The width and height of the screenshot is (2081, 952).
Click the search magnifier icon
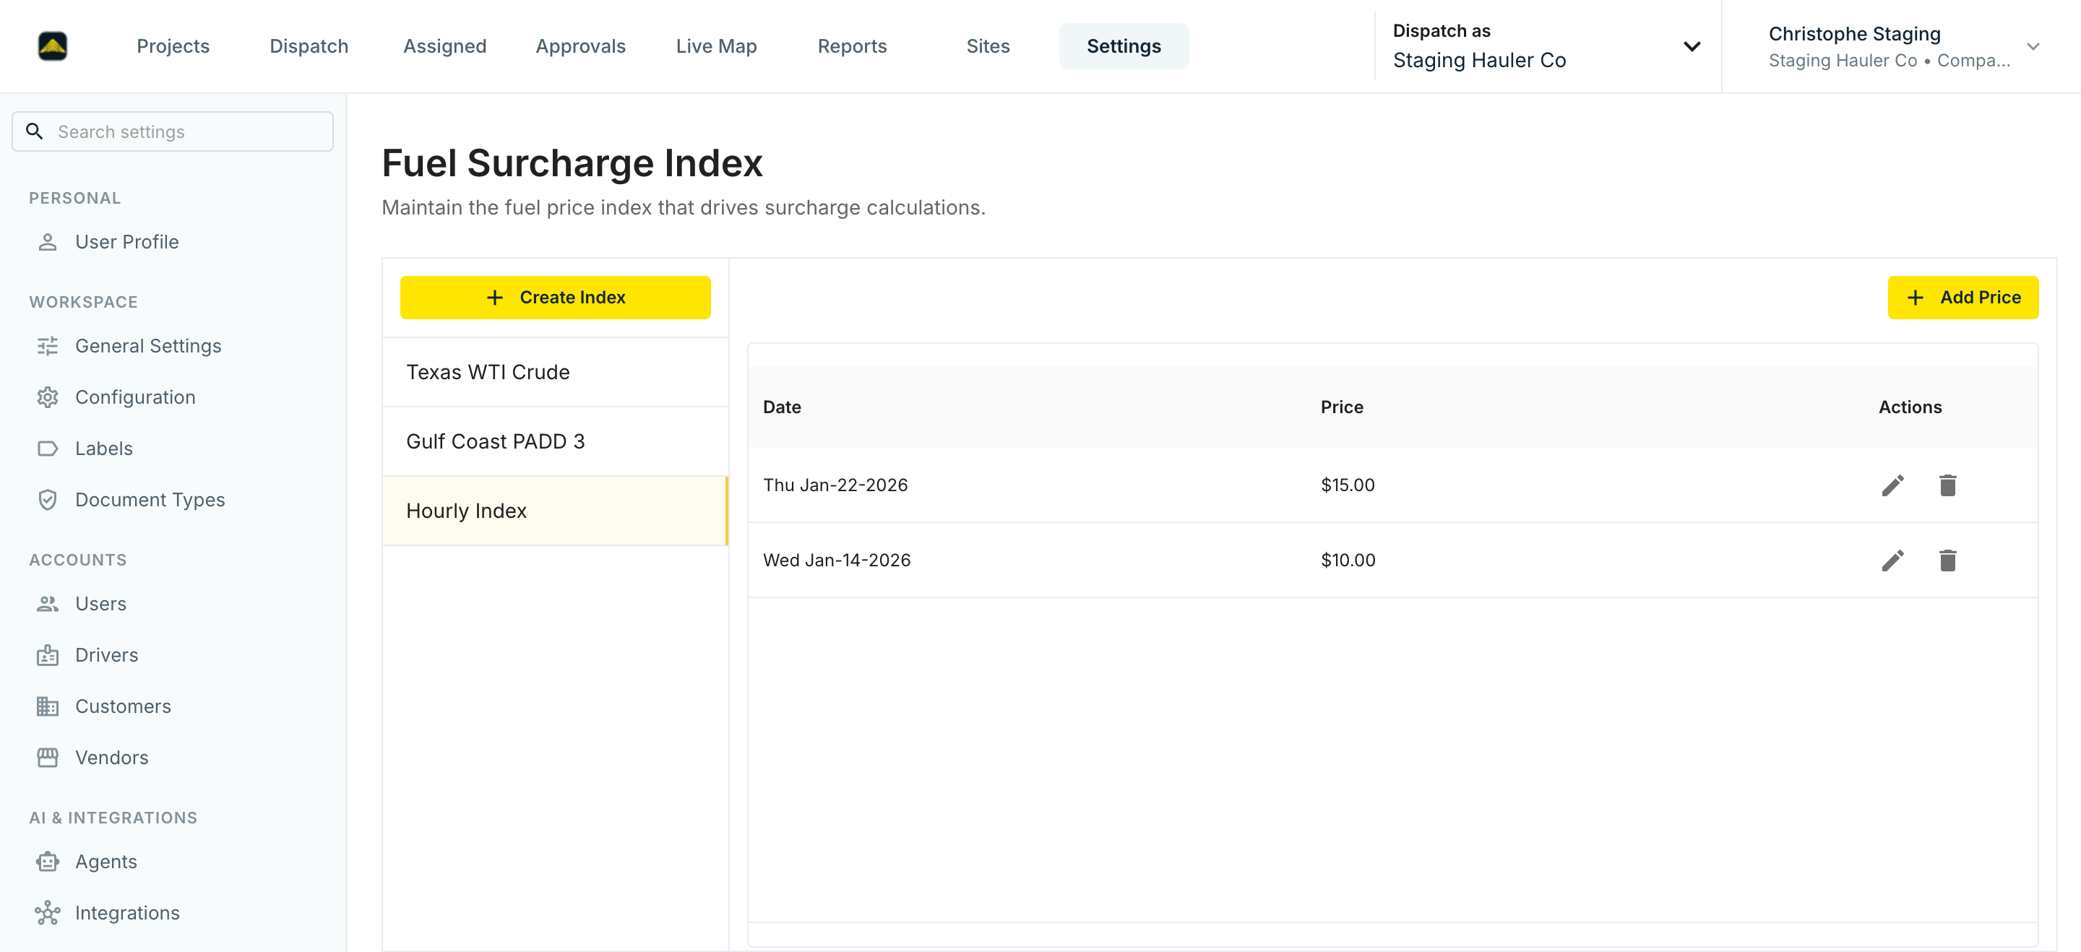click(x=34, y=131)
